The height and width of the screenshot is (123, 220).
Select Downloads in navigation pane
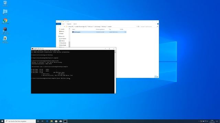click(x=63, y=45)
